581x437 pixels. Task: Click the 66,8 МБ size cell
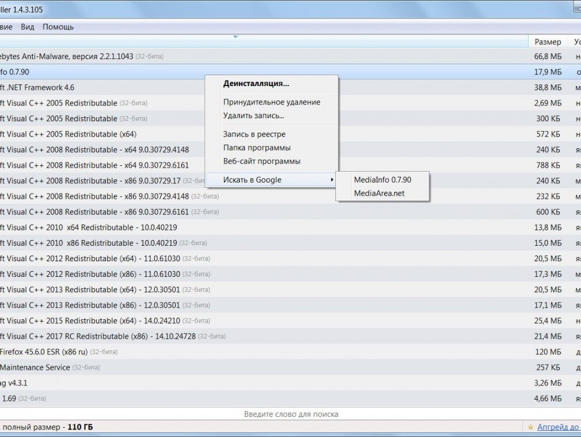(x=548, y=56)
